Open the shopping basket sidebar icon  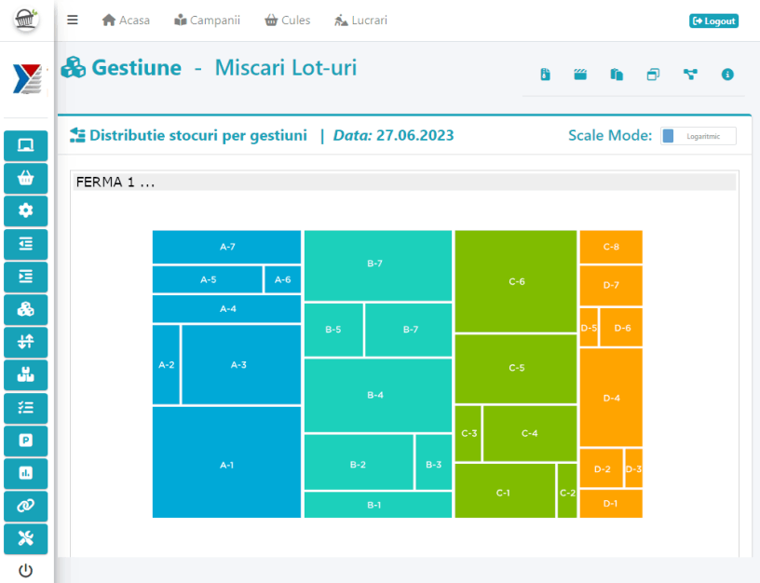click(x=26, y=178)
